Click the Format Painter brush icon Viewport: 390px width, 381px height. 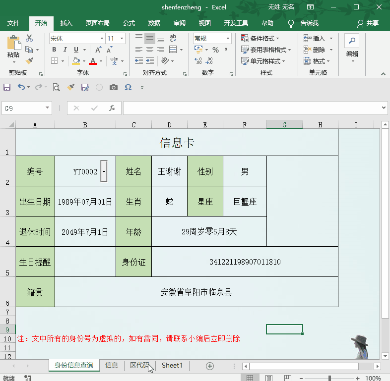click(29, 60)
